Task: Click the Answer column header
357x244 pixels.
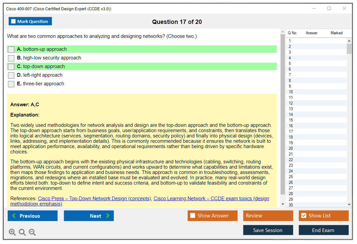Action: point(311,33)
